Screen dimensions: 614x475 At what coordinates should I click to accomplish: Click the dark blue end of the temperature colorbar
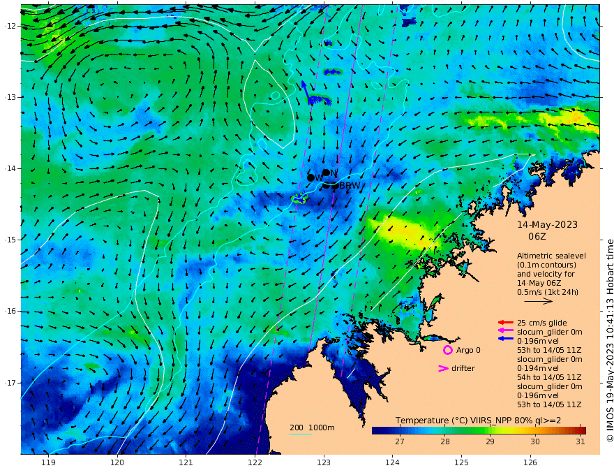(x=375, y=430)
